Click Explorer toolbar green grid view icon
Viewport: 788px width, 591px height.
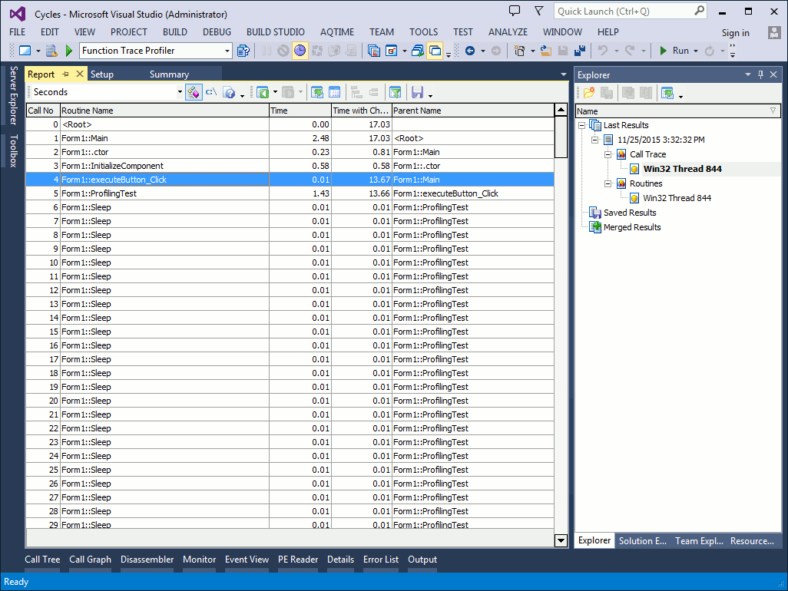[x=667, y=93]
